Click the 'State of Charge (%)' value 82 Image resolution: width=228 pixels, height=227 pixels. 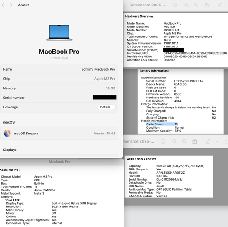(214, 118)
